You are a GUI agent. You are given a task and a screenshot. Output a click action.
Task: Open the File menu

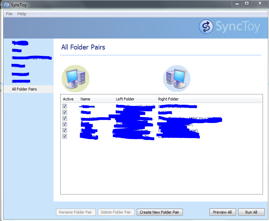tap(9, 14)
